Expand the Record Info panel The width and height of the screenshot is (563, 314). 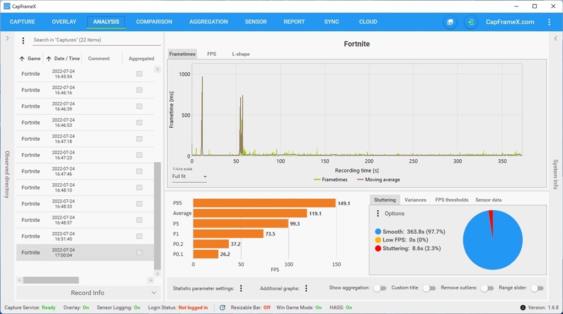[x=88, y=293]
